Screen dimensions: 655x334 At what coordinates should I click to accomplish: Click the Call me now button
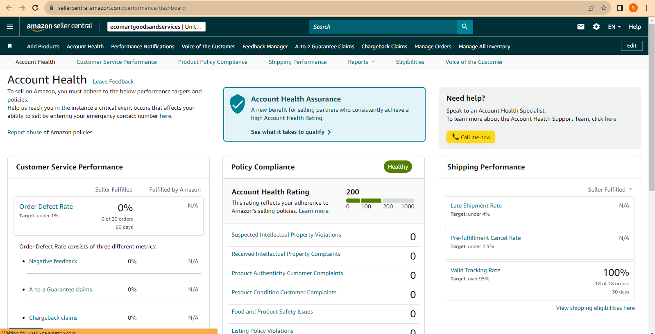471,137
